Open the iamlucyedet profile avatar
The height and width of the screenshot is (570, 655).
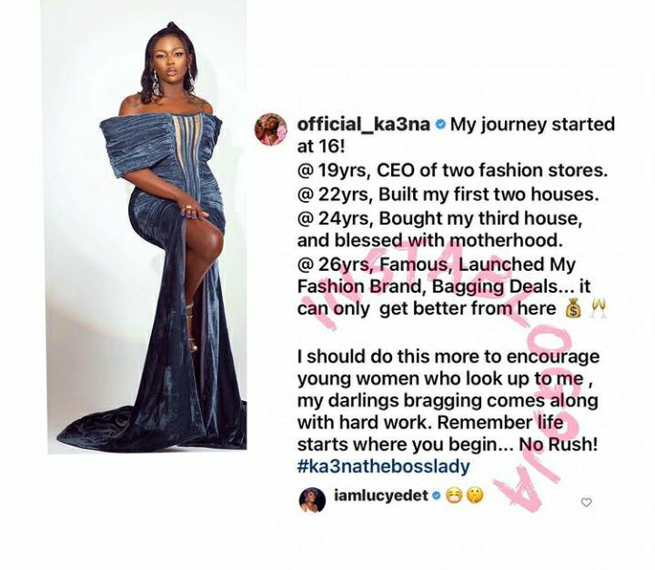click(x=312, y=499)
